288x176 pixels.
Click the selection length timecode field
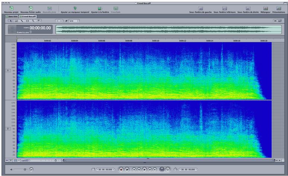pos(188,170)
